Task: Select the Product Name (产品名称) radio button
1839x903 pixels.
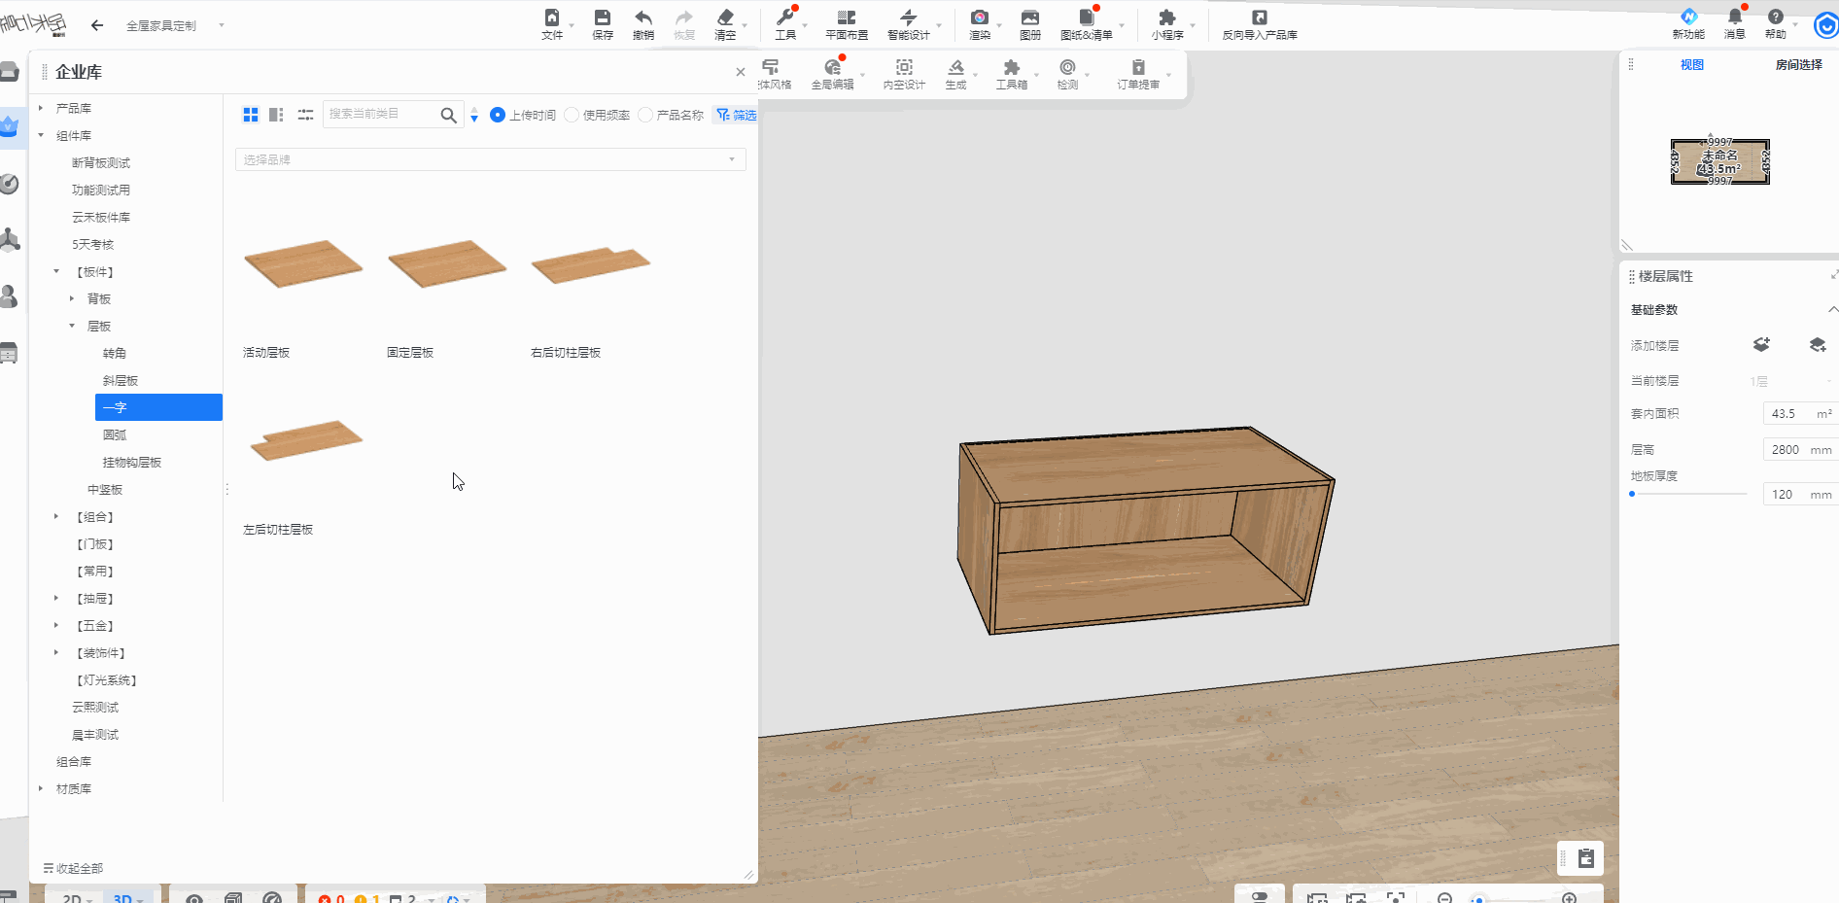Action: (645, 115)
